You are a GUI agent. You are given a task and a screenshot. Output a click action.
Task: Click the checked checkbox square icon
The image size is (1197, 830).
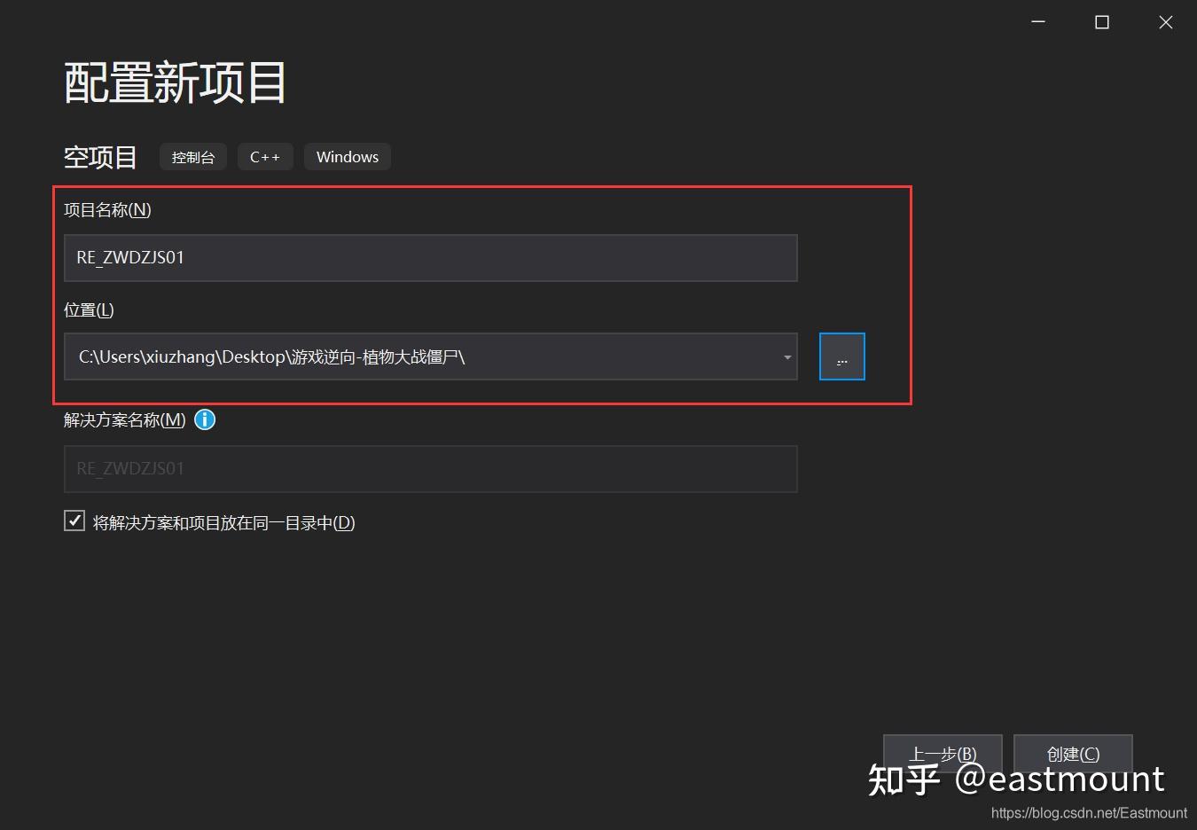click(x=74, y=521)
